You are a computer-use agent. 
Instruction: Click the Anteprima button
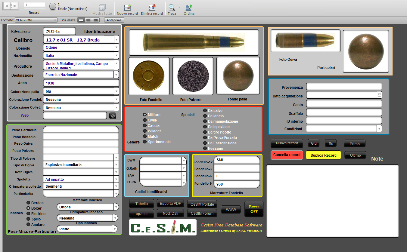pyautogui.click(x=114, y=20)
